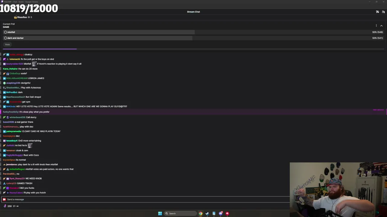
Task: Open hyakkimaruuu_'s user card
Action: point(11,127)
